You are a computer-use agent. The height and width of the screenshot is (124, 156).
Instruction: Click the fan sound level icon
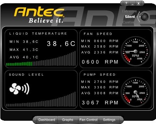coord(19,89)
